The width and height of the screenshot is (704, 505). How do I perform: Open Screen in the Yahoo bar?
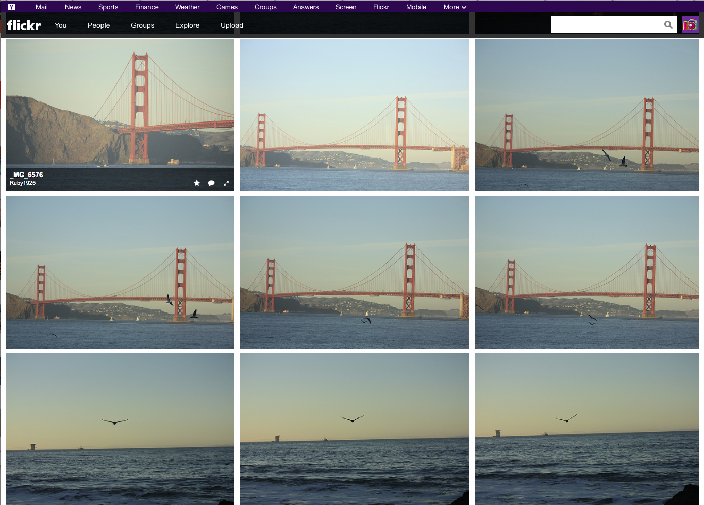point(346,7)
